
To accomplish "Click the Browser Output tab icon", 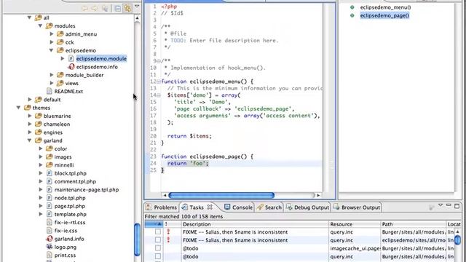I will [x=336, y=207].
